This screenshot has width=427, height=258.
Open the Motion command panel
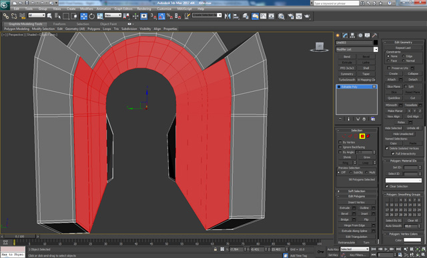(360, 35)
